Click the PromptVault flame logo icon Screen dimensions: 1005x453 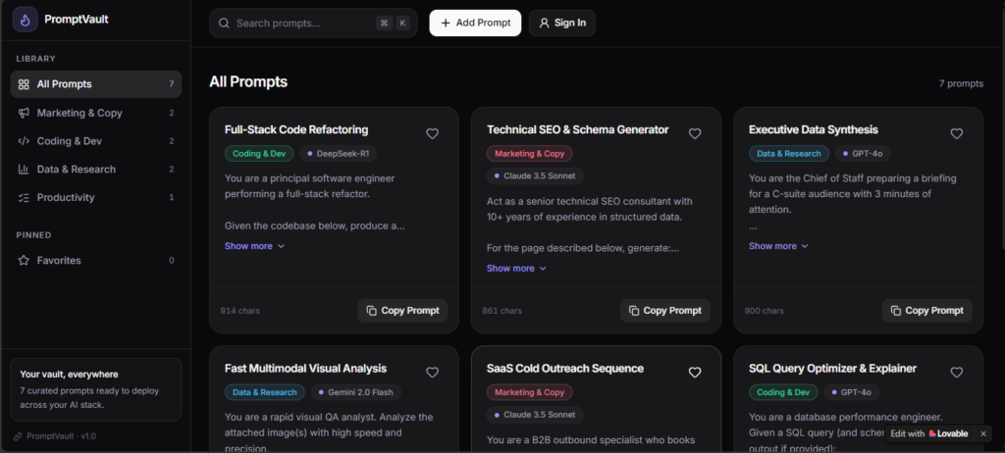click(x=25, y=20)
